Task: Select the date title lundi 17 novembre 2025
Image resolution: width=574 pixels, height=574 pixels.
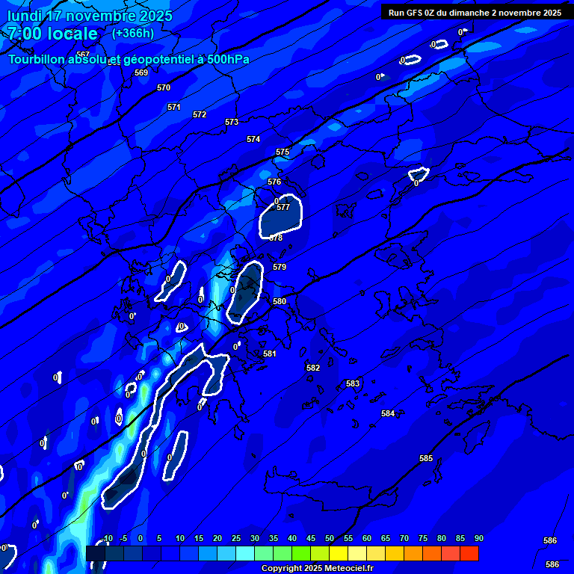Action: tap(90, 16)
